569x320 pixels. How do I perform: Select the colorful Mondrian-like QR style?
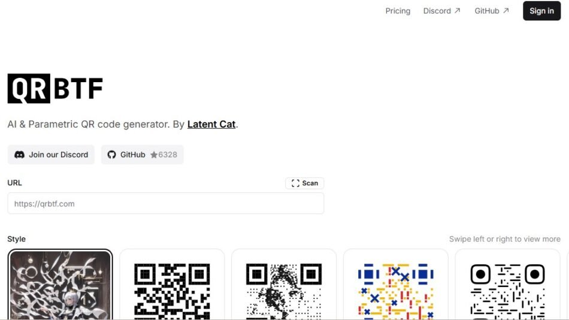pos(395,285)
